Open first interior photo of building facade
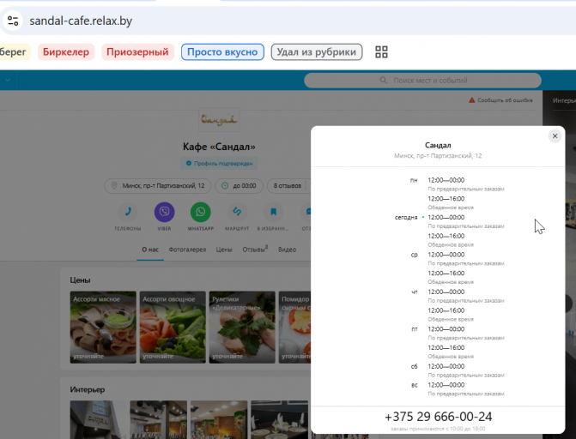This screenshot has width=576, height=439. pyautogui.click(x=98, y=419)
